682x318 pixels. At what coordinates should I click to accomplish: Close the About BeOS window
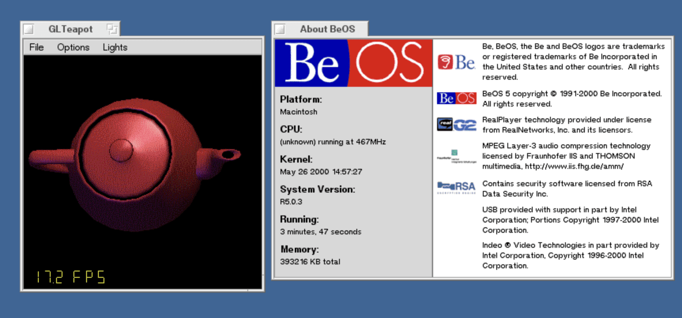280,29
